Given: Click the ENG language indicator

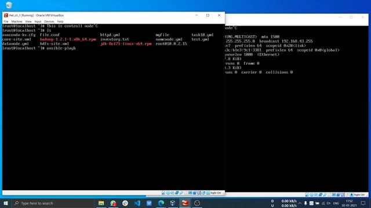Looking at the screenshot, I should (336, 203).
